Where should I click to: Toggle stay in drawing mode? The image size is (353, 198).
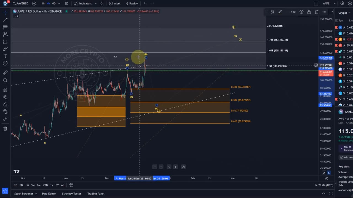tap(5, 97)
